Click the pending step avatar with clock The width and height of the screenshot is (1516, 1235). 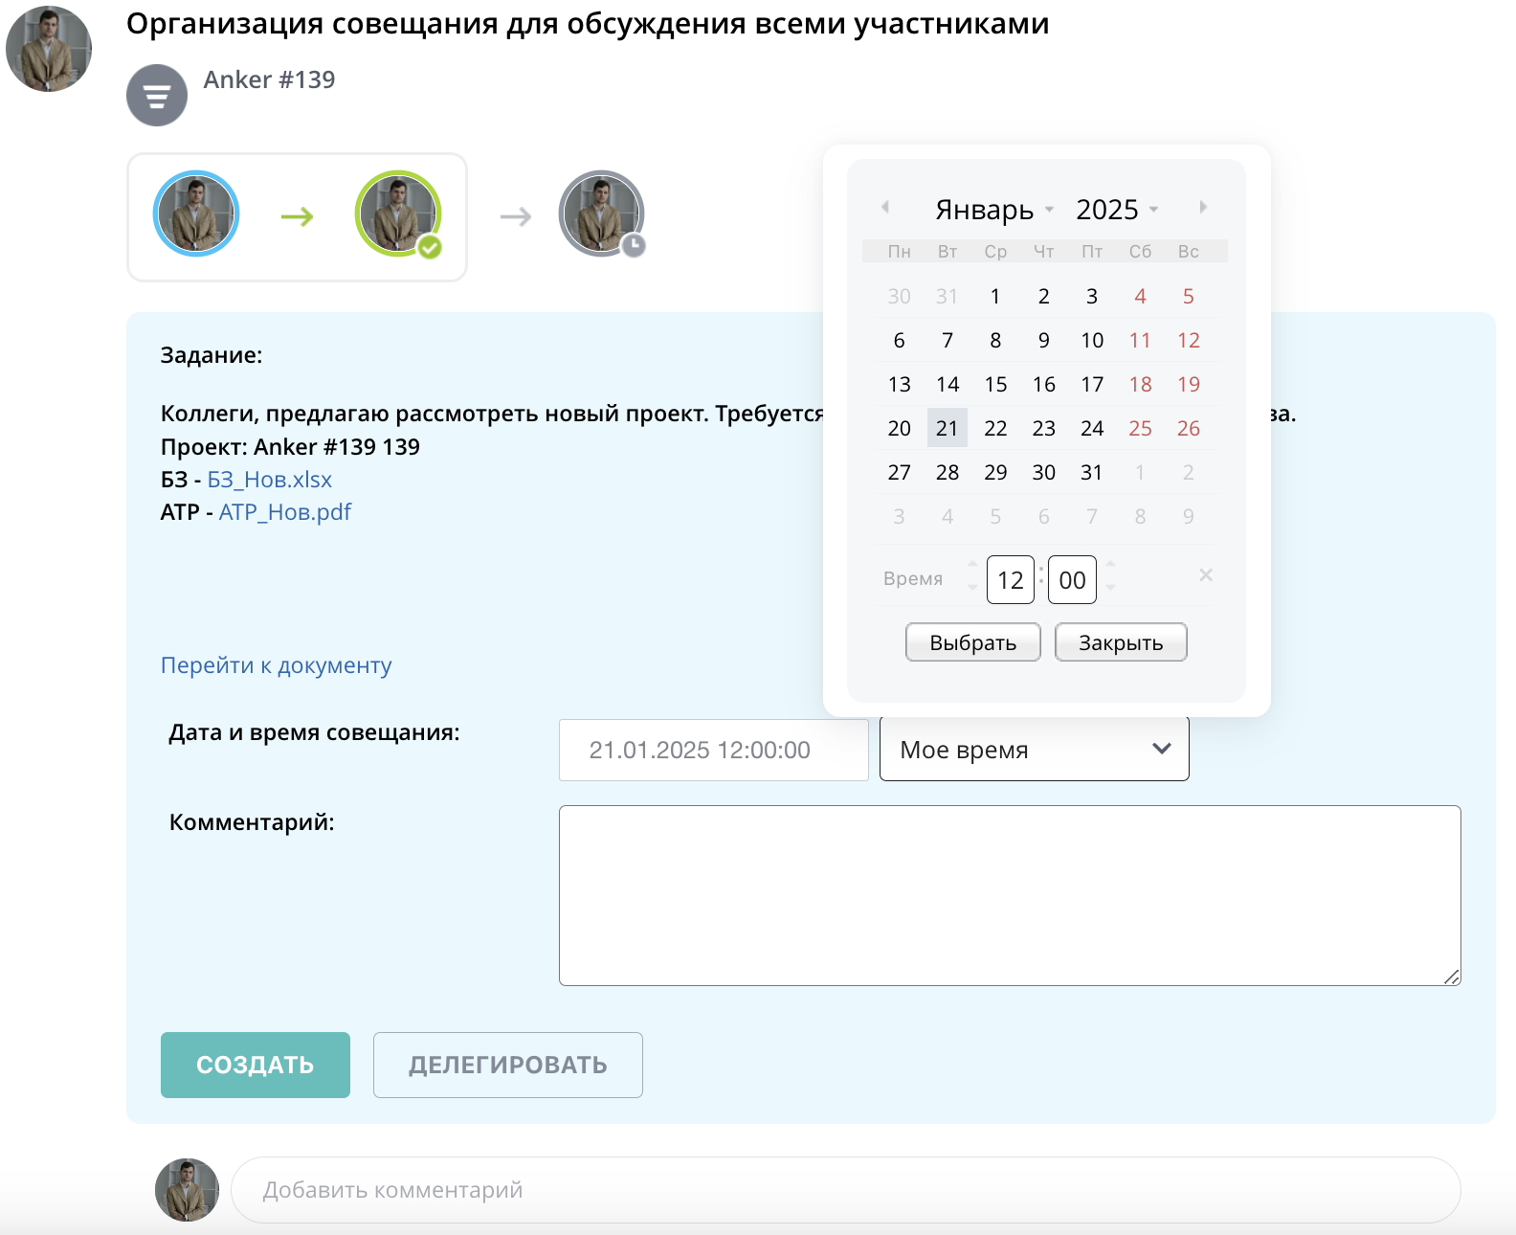601,213
